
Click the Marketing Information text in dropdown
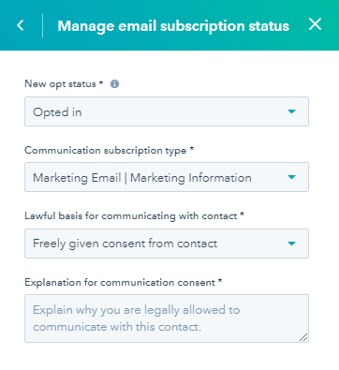pos(191,178)
